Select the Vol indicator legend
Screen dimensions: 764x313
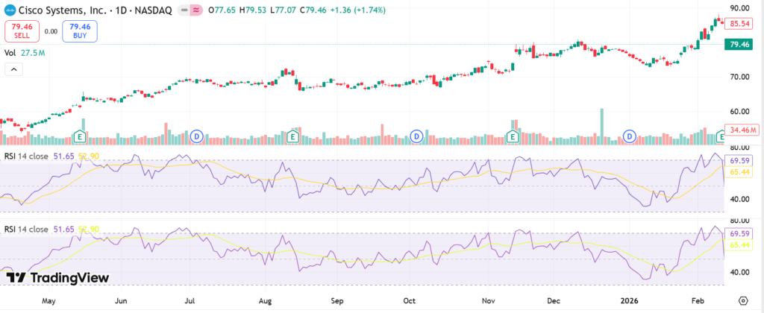pos(10,53)
